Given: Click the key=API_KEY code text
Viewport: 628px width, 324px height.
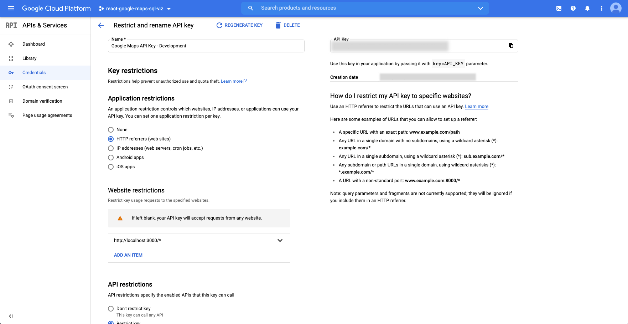Looking at the screenshot, I should pyautogui.click(x=448, y=64).
